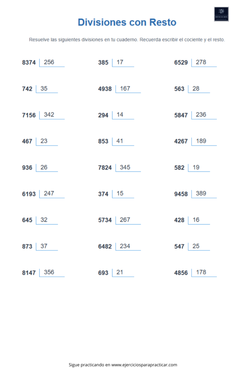Select the dividend 5847
246x368 pixels.
pyautogui.click(x=181, y=115)
